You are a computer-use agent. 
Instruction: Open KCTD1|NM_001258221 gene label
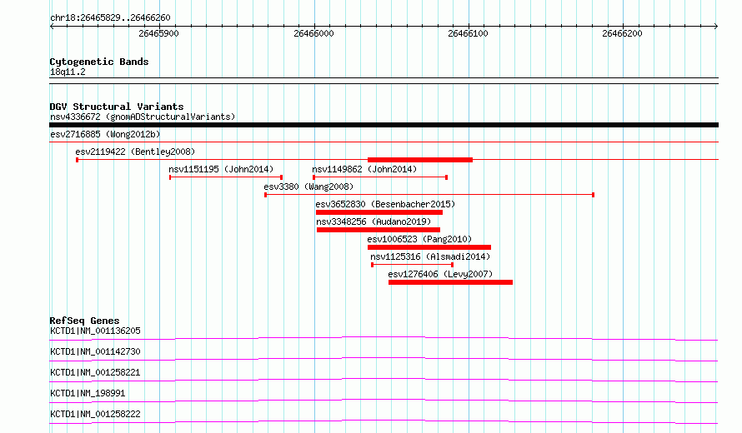pyautogui.click(x=95, y=372)
